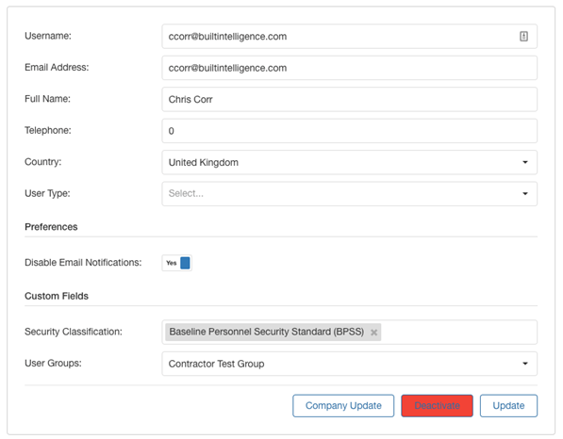This screenshot has height=439, width=563.
Task: Expand the User Type dropdown arrow
Action: [x=525, y=194]
